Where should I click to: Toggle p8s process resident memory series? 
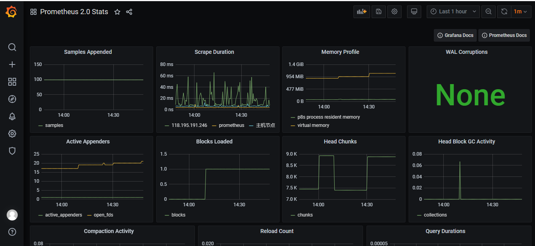[328, 117]
